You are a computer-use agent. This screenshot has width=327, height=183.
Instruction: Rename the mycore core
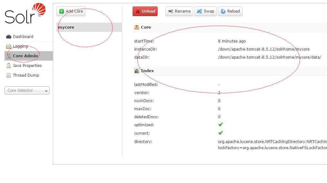coord(179,11)
